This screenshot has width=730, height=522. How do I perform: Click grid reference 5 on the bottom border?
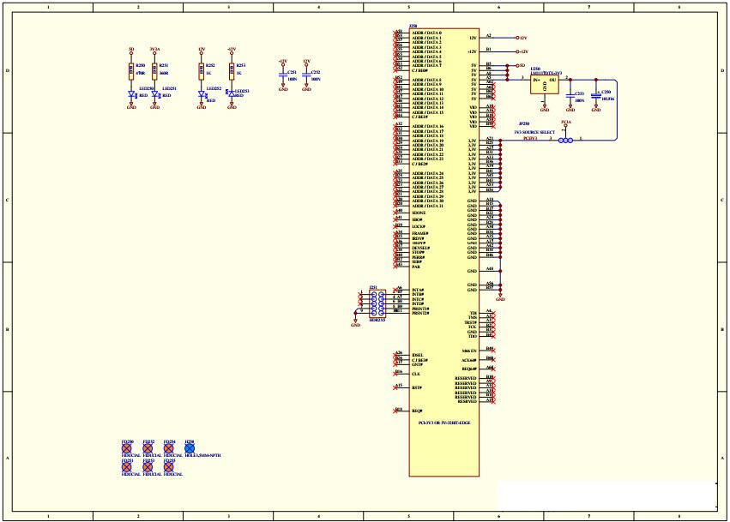(x=407, y=516)
